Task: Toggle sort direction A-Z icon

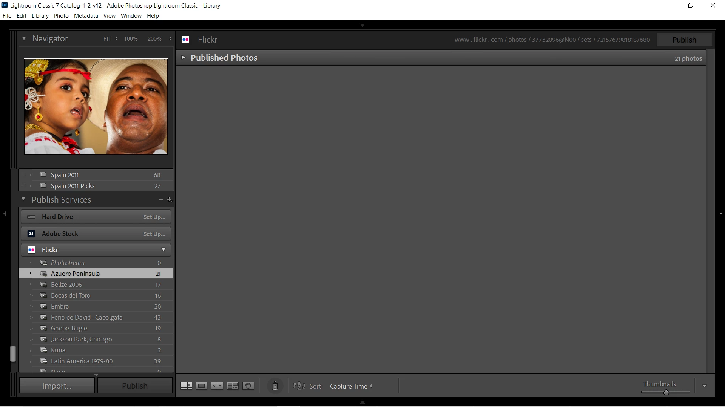Action: click(299, 386)
